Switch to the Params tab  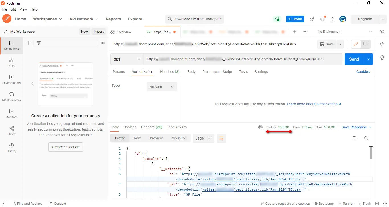click(x=119, y=72)
